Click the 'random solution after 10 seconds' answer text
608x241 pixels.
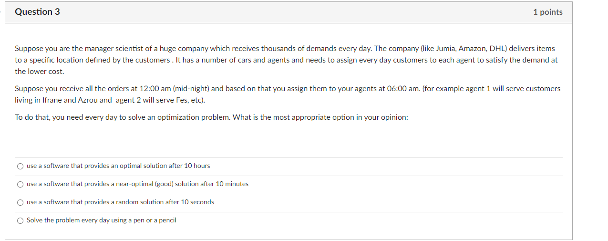(x=120, y=202)
